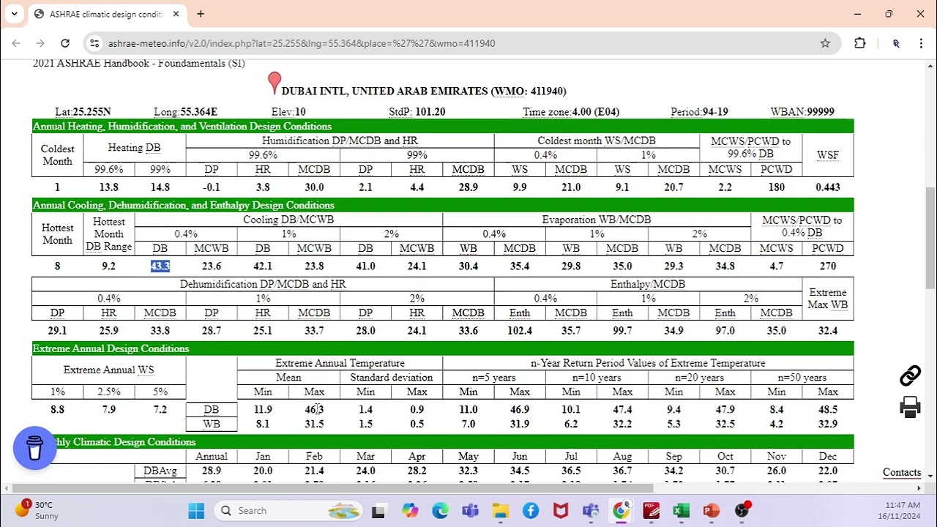Open the Chrome three-dot menu

click(921, 43)
